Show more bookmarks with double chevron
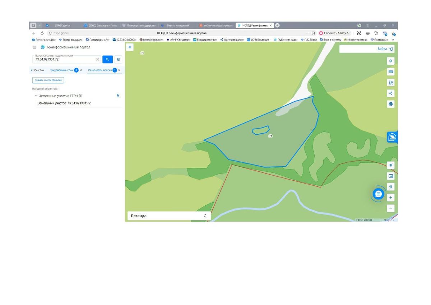 click(393, 40)
